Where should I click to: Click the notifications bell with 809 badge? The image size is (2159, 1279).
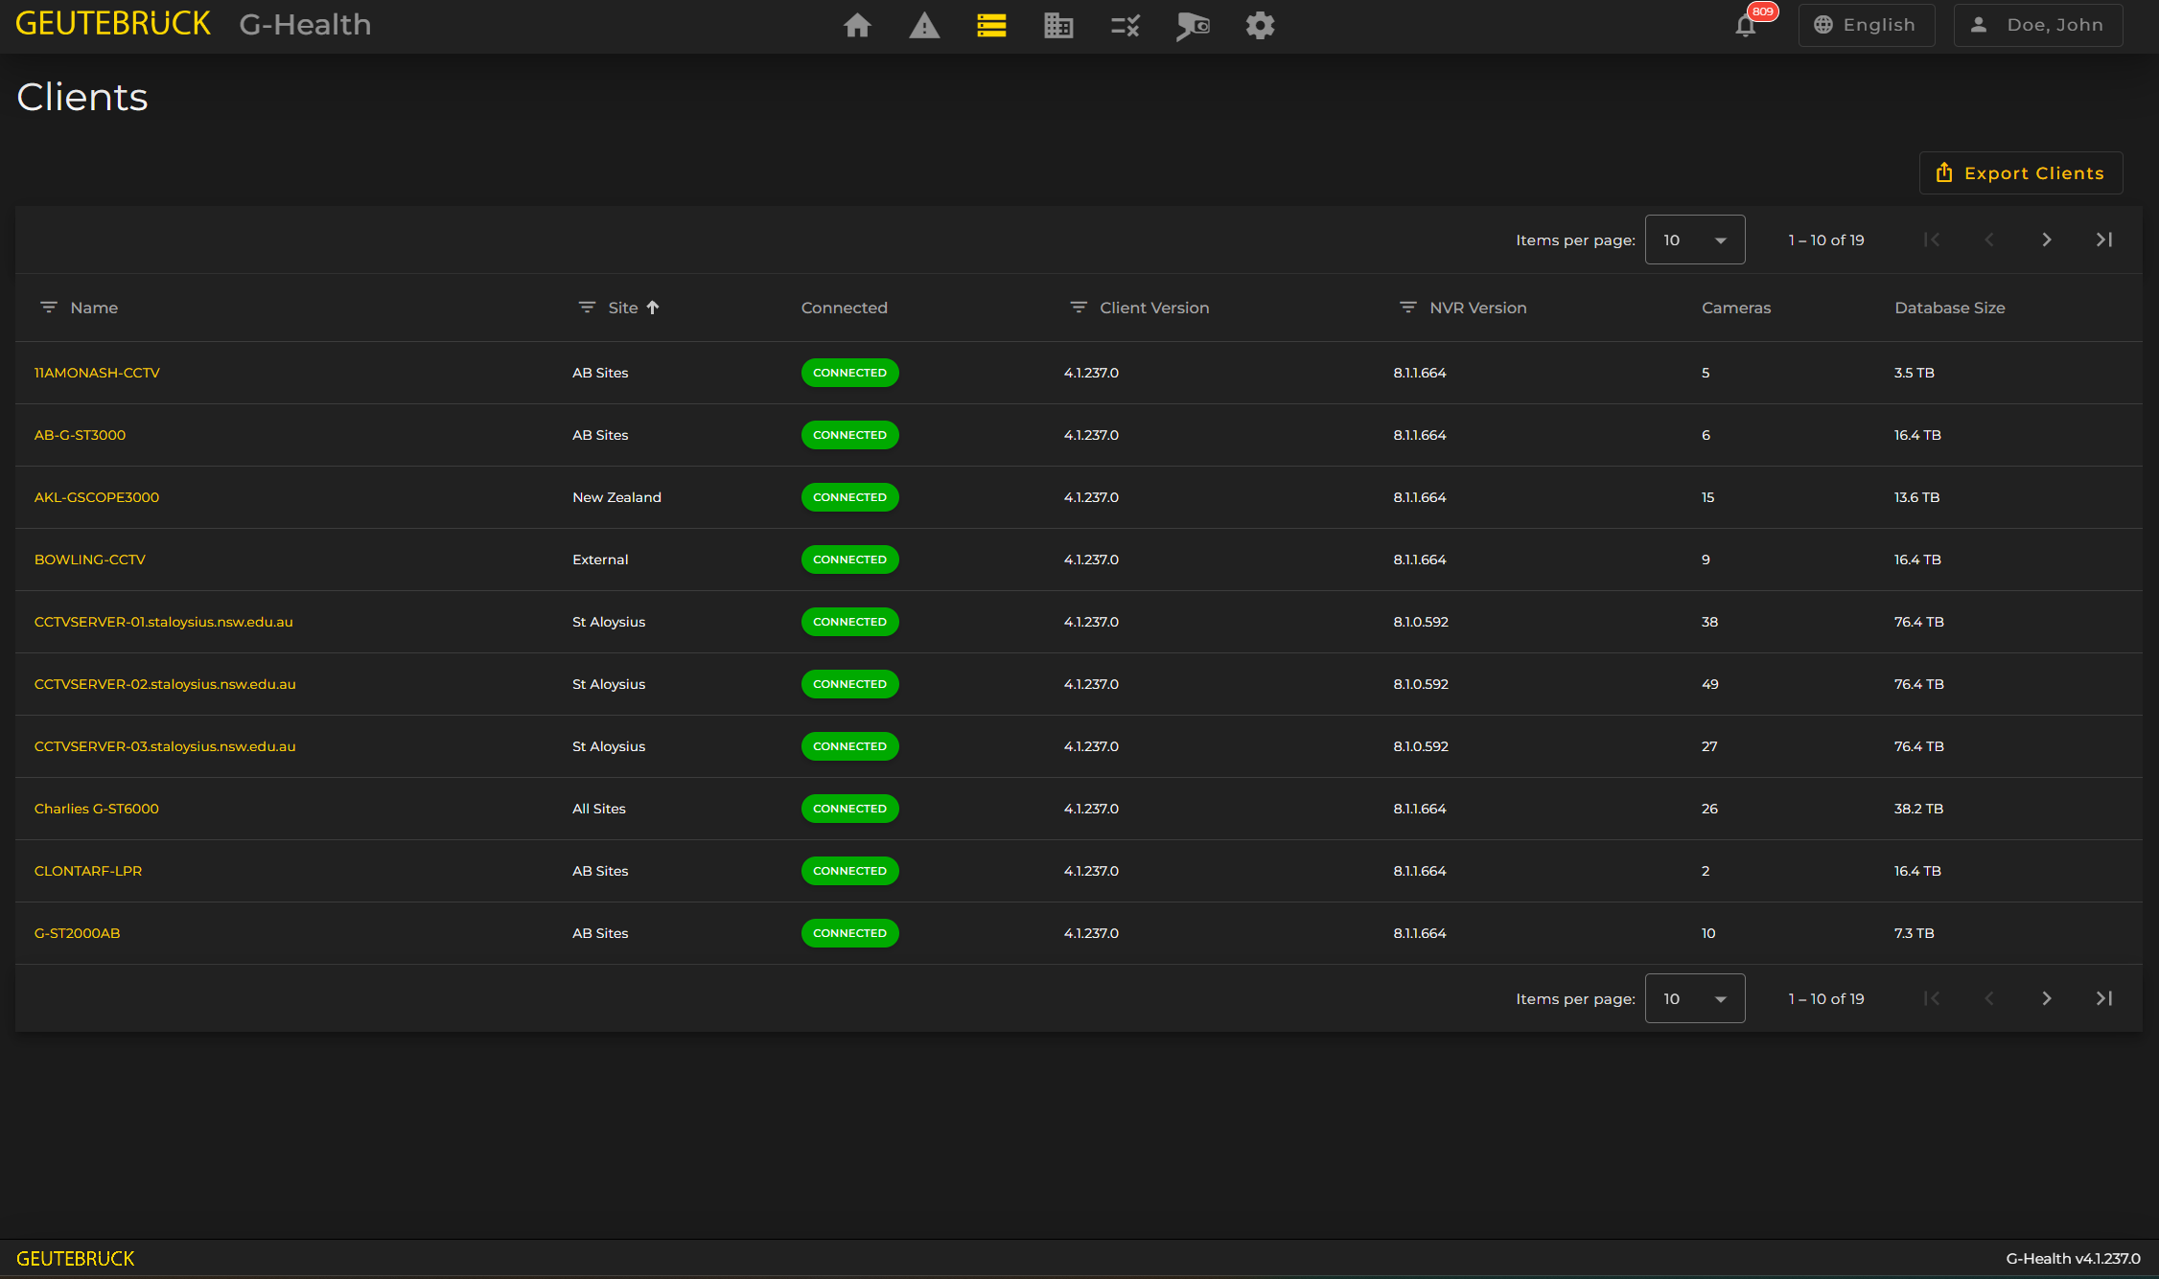pos(1746,26)
